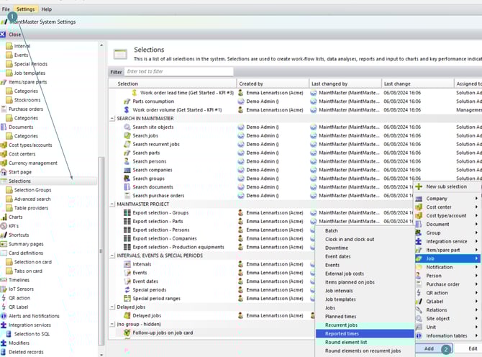Click the Parts consumption selection icon
Image resolution: width=482 pixels, height=357 pixels.
point(127,101)
